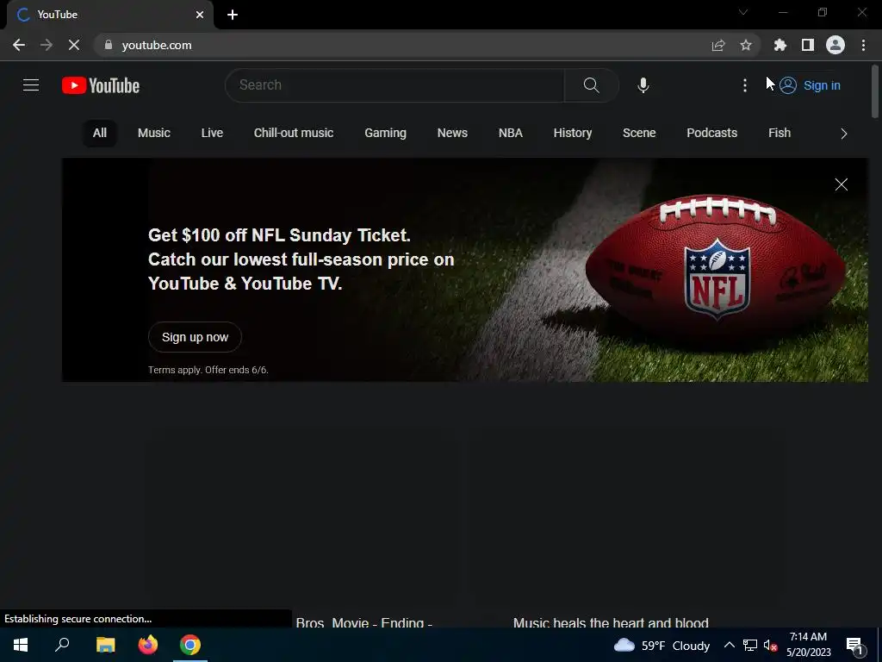
Task: Click video title 'Music heals the heart and blood'
Action: (611, 622)
